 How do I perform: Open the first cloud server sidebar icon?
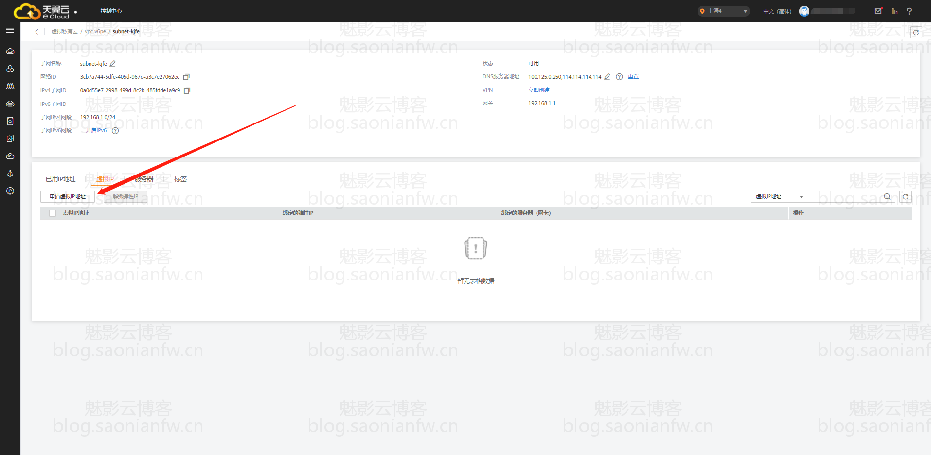(10, 51)
